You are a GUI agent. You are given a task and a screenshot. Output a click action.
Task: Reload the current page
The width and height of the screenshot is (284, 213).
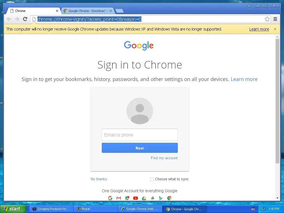coord(25,19)
